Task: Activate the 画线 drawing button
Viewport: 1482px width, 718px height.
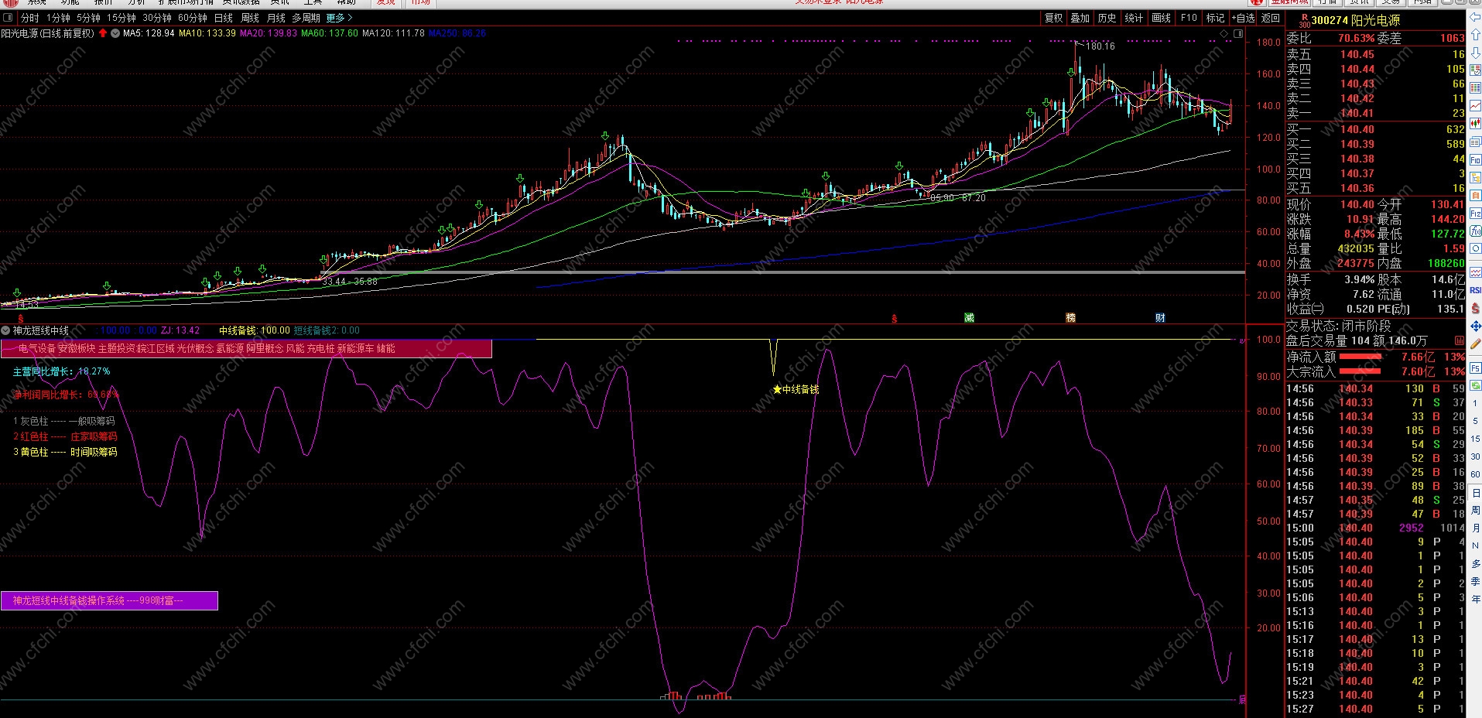Action: coord(1161,18)
